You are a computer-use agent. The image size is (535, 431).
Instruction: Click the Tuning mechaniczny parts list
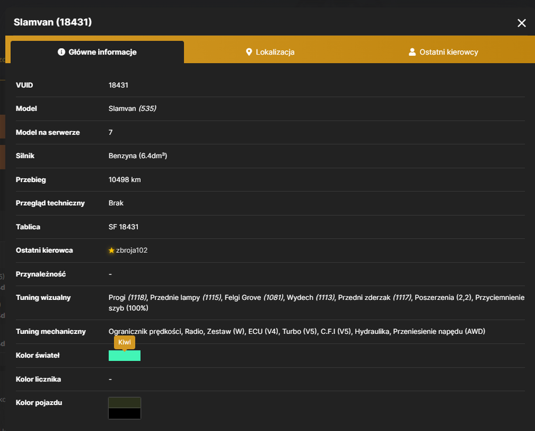(x=297, y=332)
